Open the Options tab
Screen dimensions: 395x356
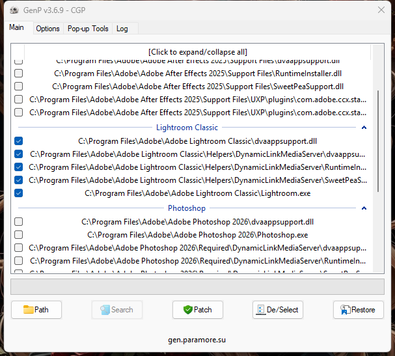pyautogui.click(x=48, y=29)
